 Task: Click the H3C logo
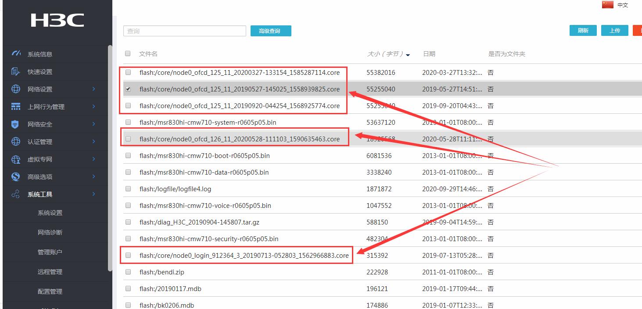coord(57,20)
